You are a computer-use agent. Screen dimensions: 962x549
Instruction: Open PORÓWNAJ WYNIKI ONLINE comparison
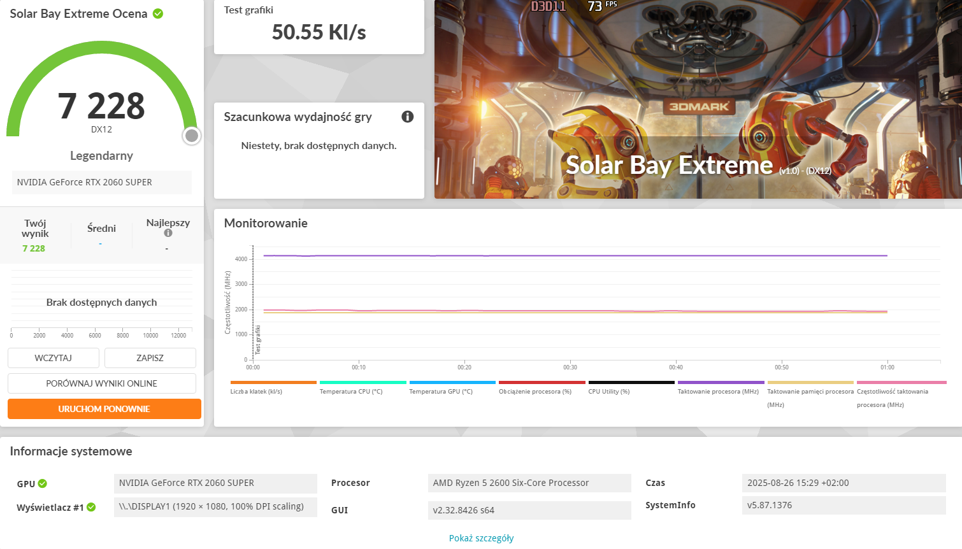(102, 383)
